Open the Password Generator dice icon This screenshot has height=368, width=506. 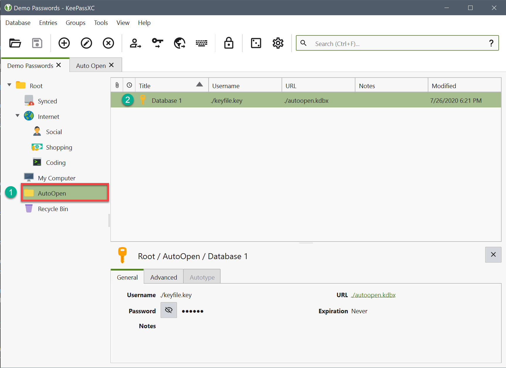click(x=256, y=43)
